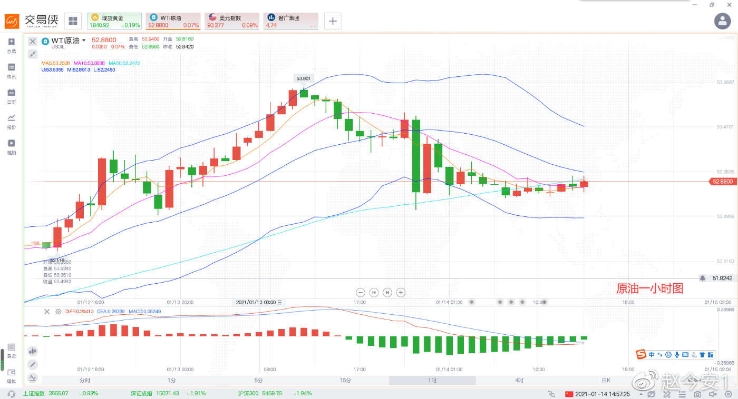Select the 1时 timeframe
Image resolution: width=738 pixels, height=399 pixels.
click(x=432, y=380)
